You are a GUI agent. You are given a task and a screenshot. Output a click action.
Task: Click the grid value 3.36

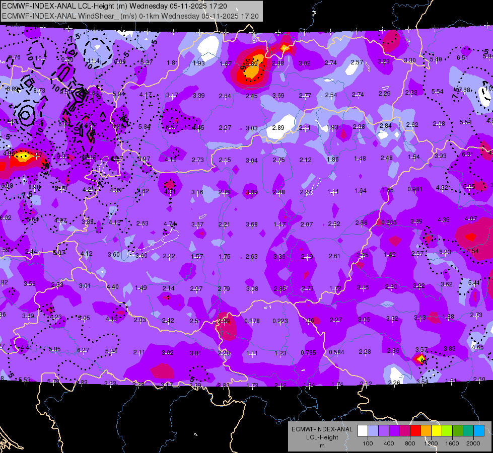coord(279,257)
